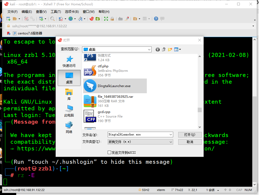Click the globe encoding icon

[x=71, y=19]
